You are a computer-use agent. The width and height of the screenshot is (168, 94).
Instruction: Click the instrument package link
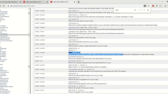4,13
